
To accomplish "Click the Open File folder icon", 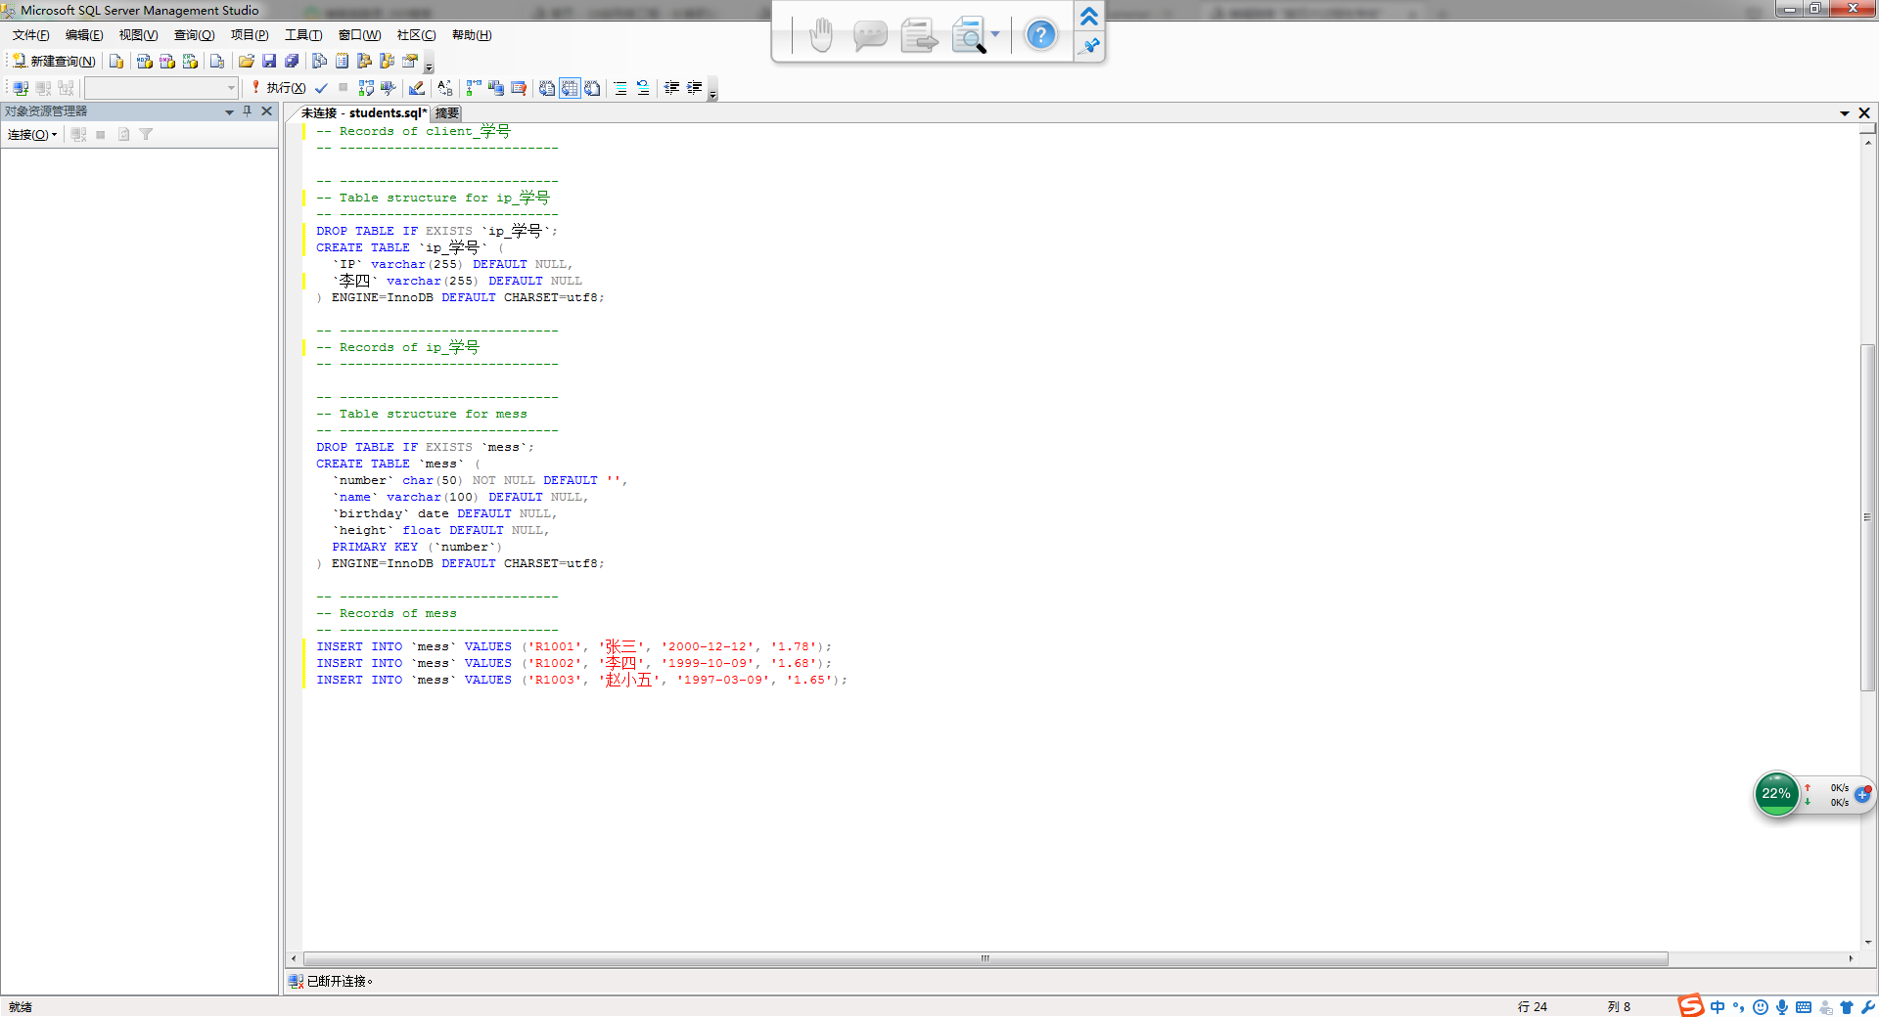I will click(247, 62).
